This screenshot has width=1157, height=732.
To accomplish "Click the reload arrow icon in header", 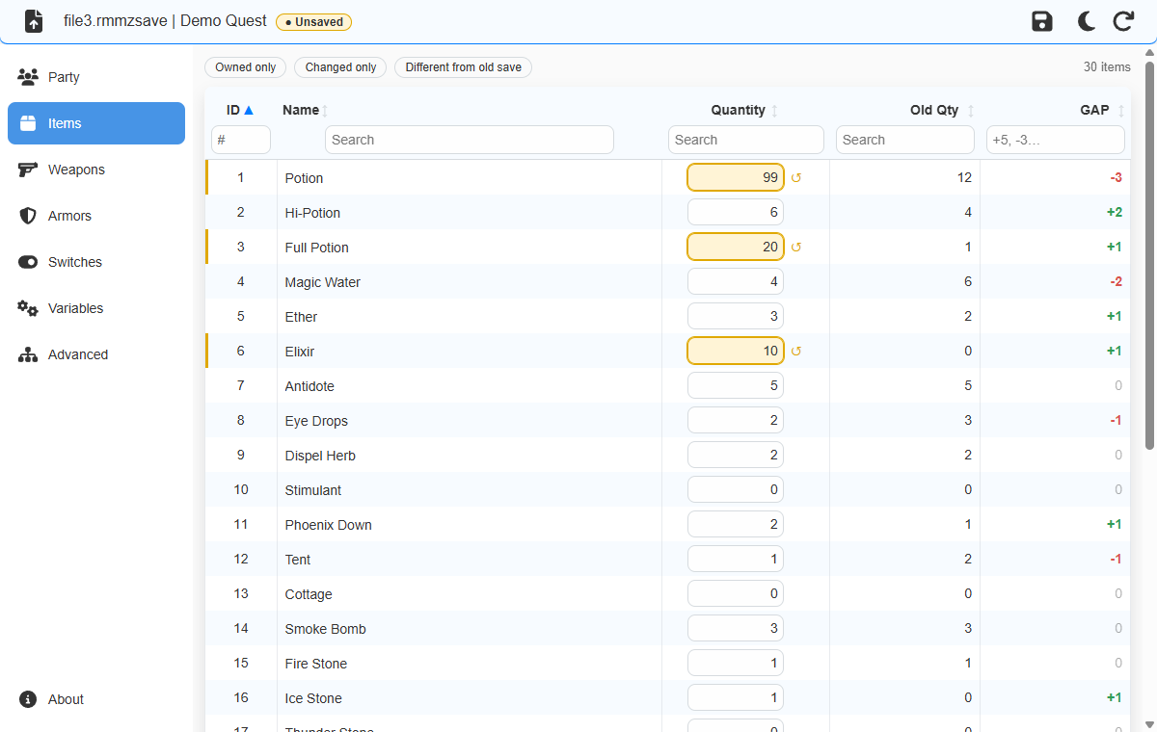I will (x=1123, y=21).
